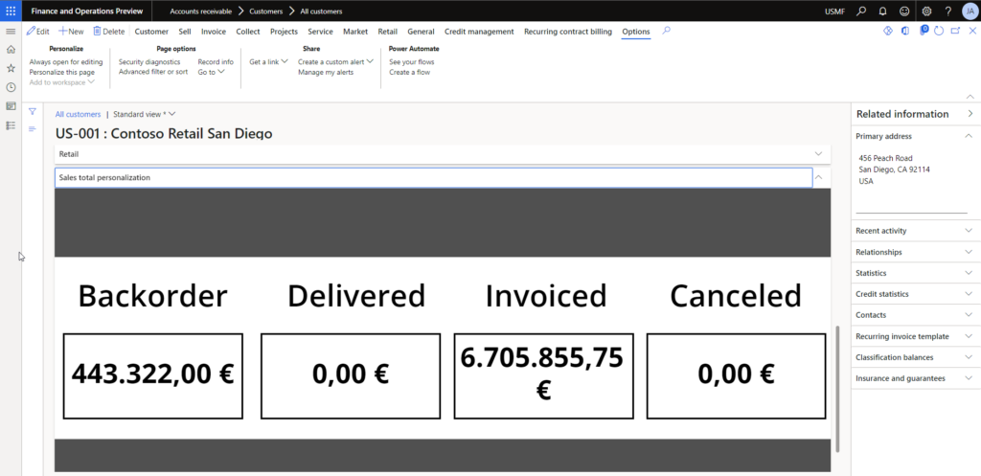Expand the hamburger navigation pane
Image resolution: width=981 pixels, height=476 pixels.
(11, 32)
